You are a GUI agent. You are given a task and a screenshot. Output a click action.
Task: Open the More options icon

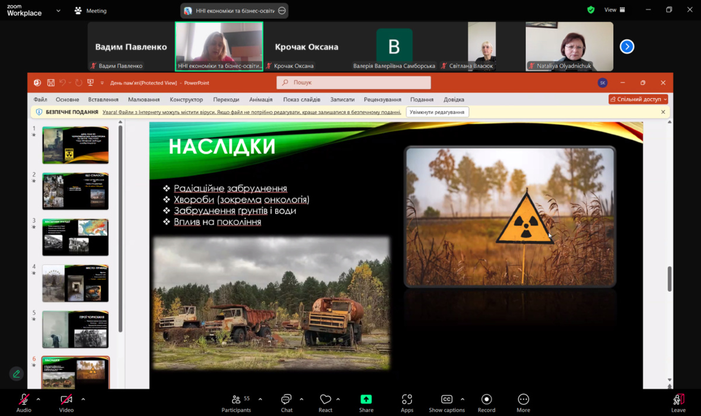tap(523, 400)
